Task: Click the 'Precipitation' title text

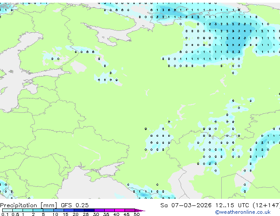Action: (x=19, y=205)
